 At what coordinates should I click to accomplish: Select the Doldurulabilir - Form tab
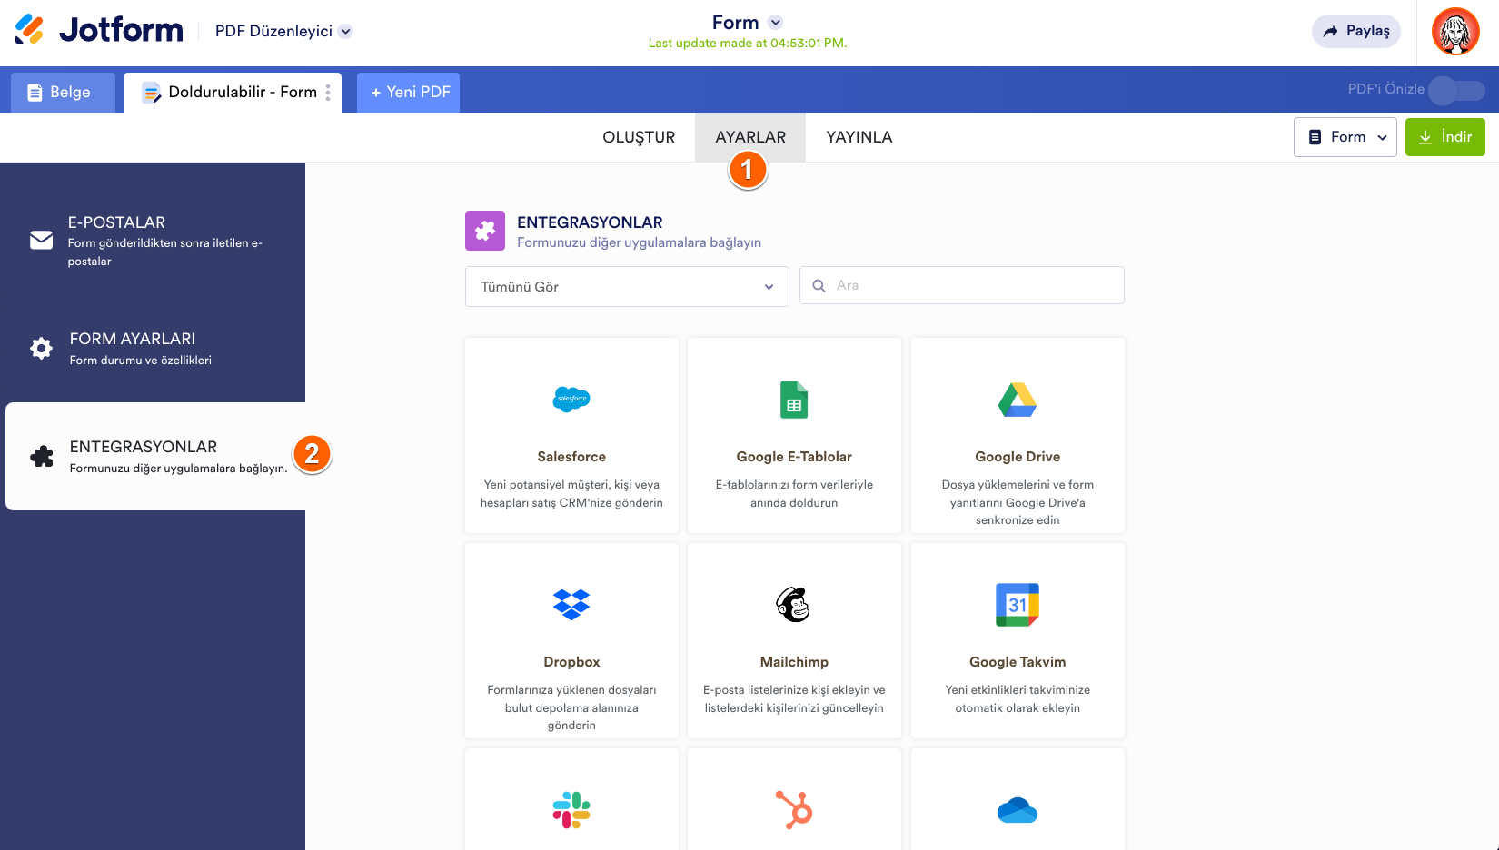click(x=233, y=93)
